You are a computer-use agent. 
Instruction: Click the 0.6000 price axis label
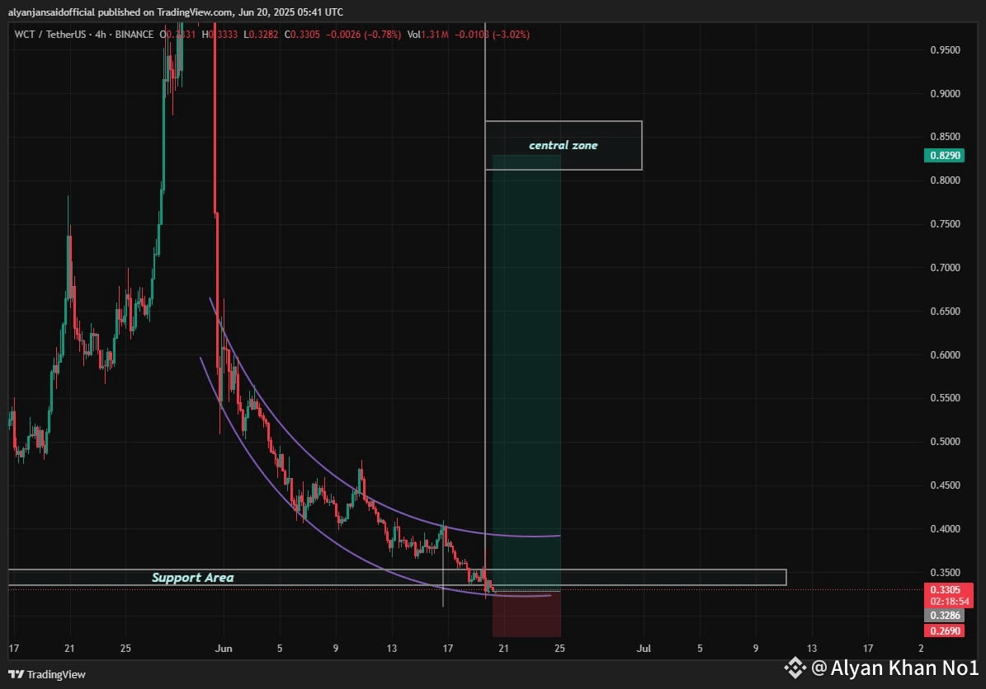tap(945, 355)
